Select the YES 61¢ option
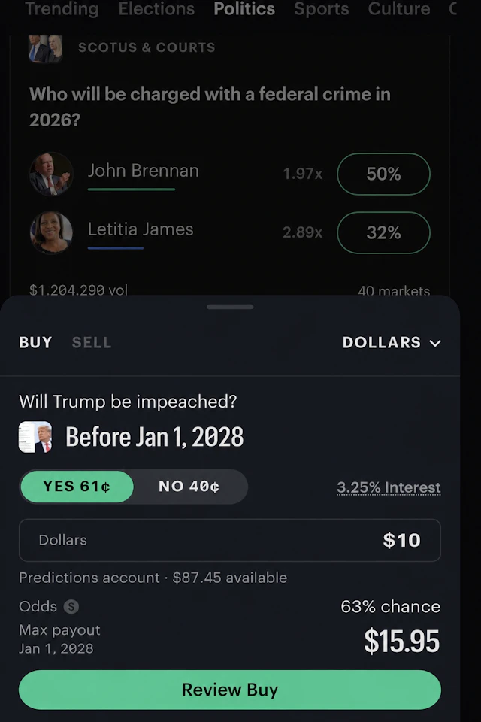 click(77, 487)
